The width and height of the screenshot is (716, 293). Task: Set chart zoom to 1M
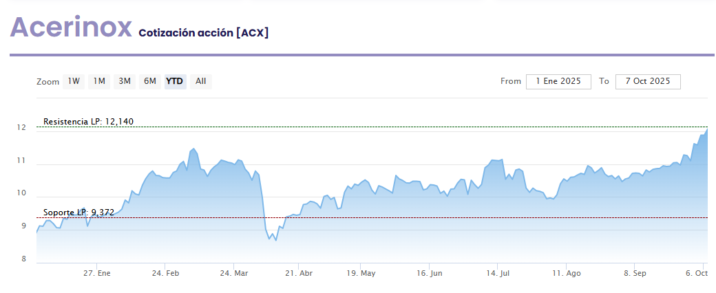[x=99, y=81]
